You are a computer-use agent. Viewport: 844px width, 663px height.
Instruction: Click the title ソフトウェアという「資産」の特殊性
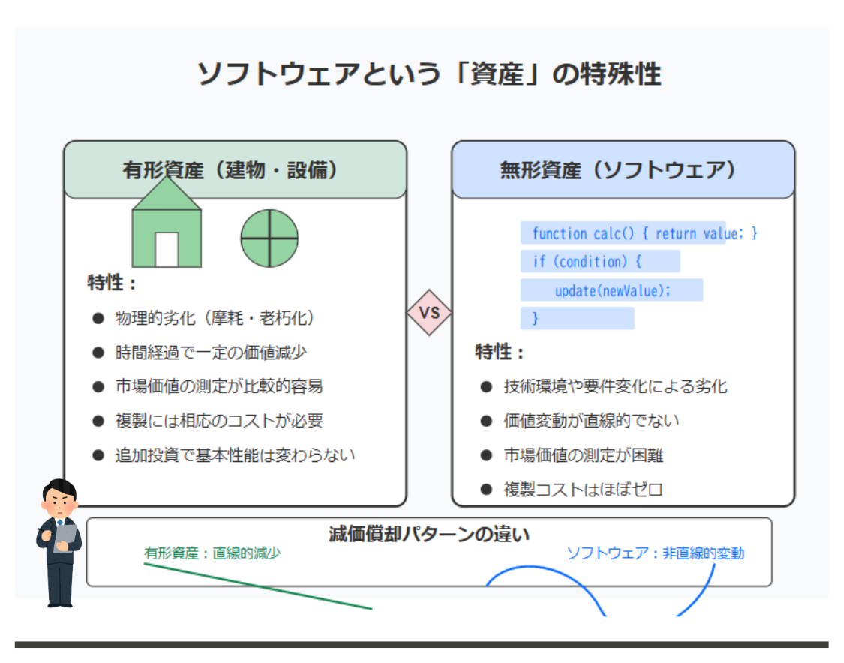point(429,73)
